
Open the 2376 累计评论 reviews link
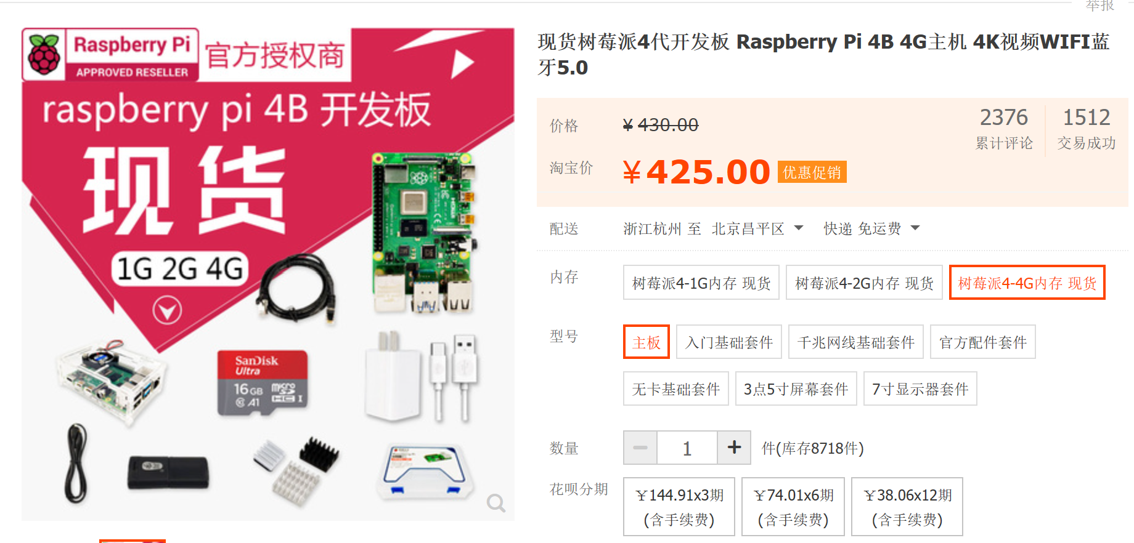click(x=1004, y=129)
